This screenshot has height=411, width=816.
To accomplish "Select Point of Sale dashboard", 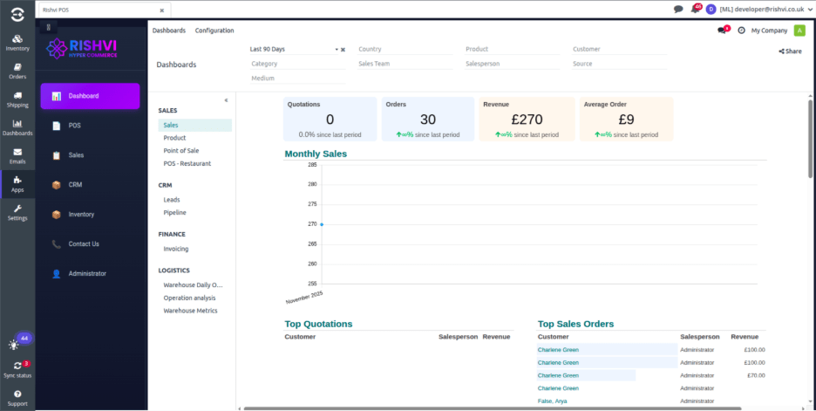I will click(181, 151).
